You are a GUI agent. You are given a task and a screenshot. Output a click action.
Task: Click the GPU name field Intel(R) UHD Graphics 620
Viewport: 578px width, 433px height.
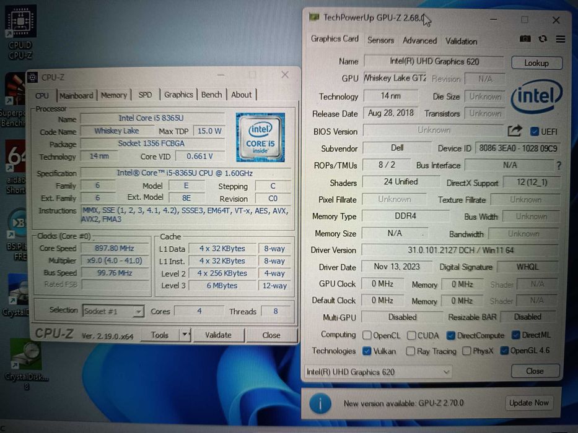(434, 61)
